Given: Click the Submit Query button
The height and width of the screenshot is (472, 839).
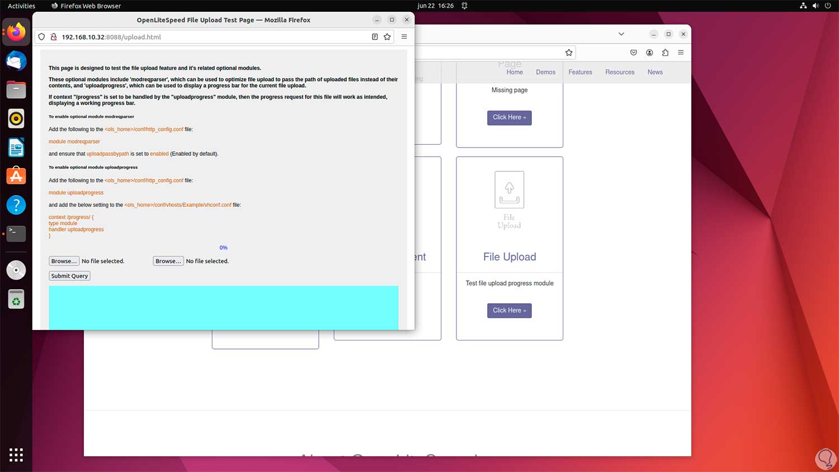Looking at the screenshot, I should [69, 276].
